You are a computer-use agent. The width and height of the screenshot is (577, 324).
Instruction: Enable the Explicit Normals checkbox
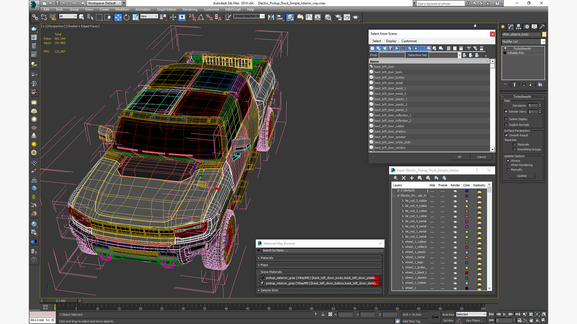pyautogui.click(x=506, y=125)
